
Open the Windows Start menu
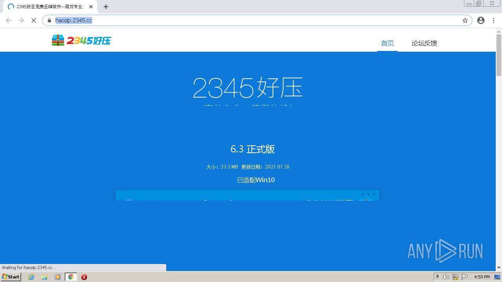[x=11, y=277]
